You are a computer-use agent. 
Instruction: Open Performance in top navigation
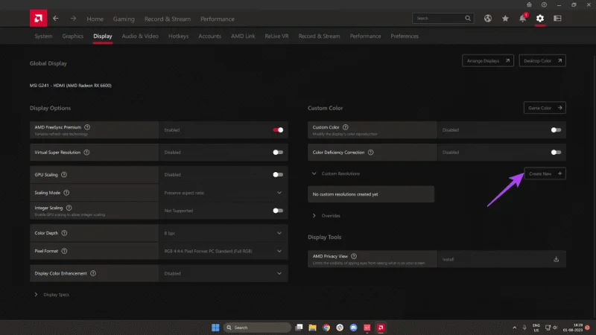coord(218,19)
